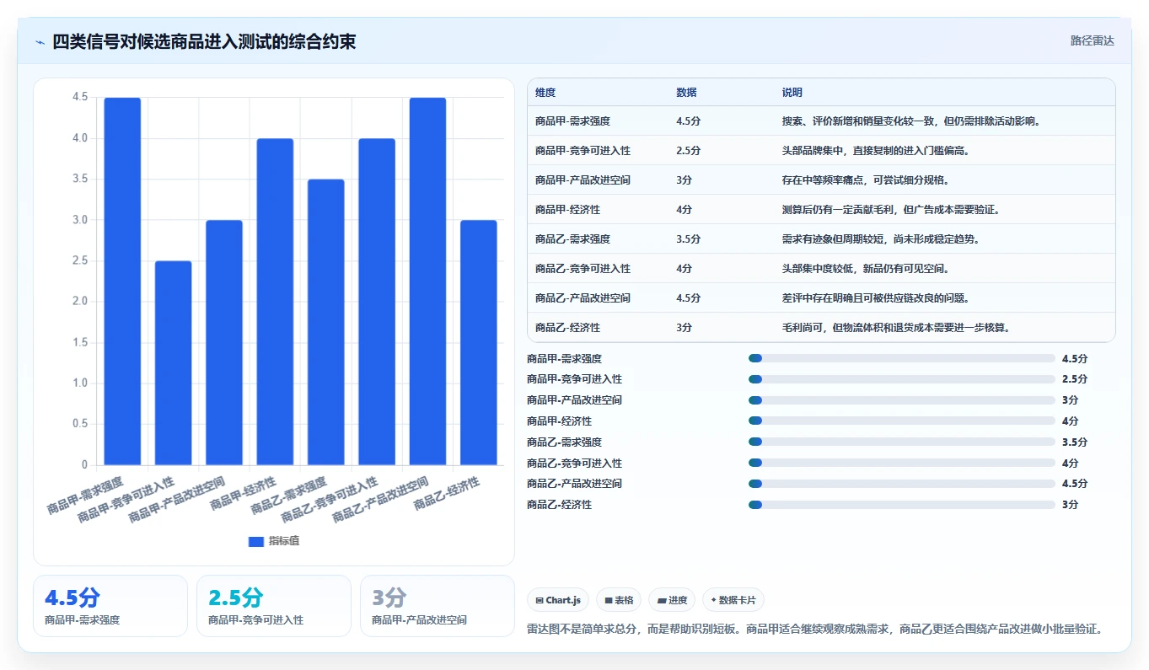Select table row 商品甲-经济性
Viewport: 1149px width, 670px height.
(x=821, y=210)
